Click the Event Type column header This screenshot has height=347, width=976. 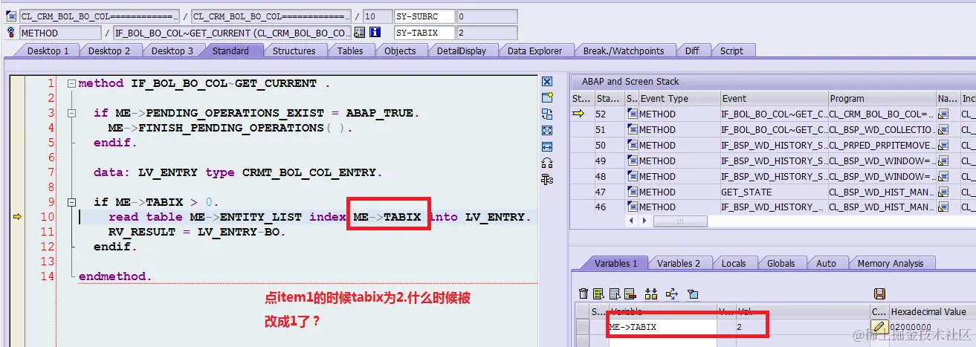pos(679,98)
